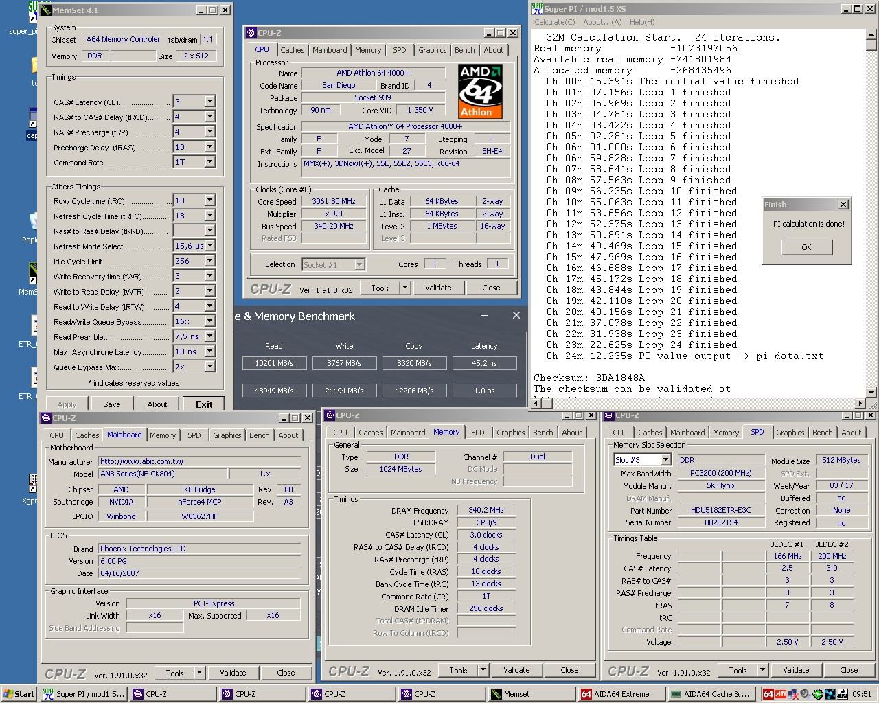Expand the Slot #3 memory slot selector
Image resolution: width=879 pixels, height=703 pixels.
pos(665,460)
